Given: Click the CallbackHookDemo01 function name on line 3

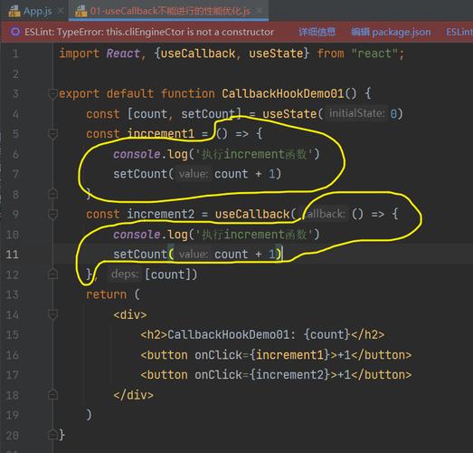Looking at the screenshot, I should tap(283, 93).
